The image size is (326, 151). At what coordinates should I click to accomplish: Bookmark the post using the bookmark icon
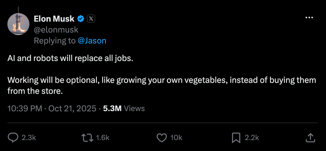point(236,138)
